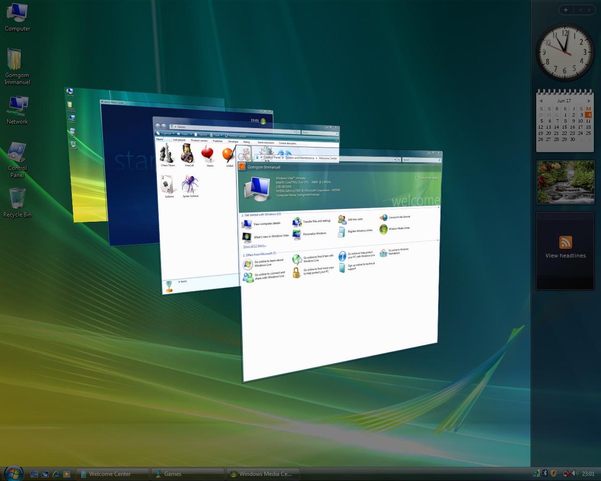Click the green Media Center logo button
Image resolution: width=601 pixels, height=481 pixels.
click(x=263, y=121)
